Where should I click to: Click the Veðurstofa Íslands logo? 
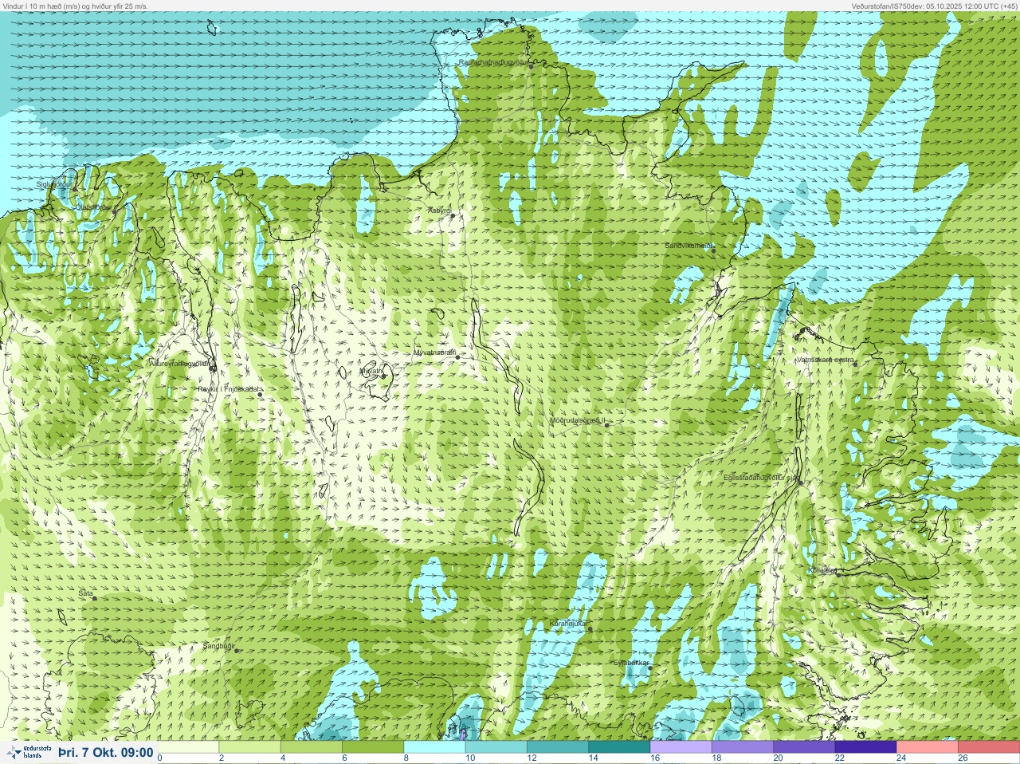25,752
